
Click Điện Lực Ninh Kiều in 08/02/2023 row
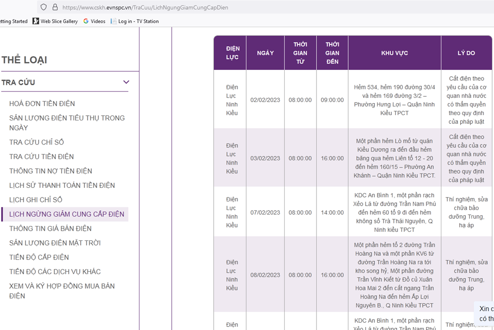pyautogui.click(x=232, y=275)
